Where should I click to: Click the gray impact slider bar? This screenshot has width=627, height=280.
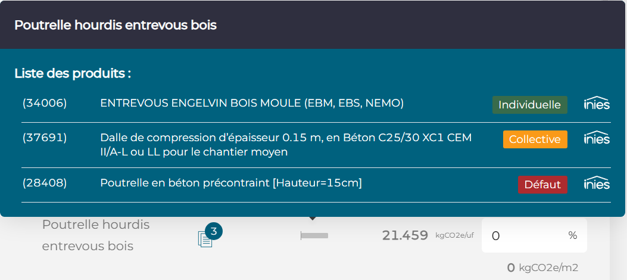[x=314, y=236]
